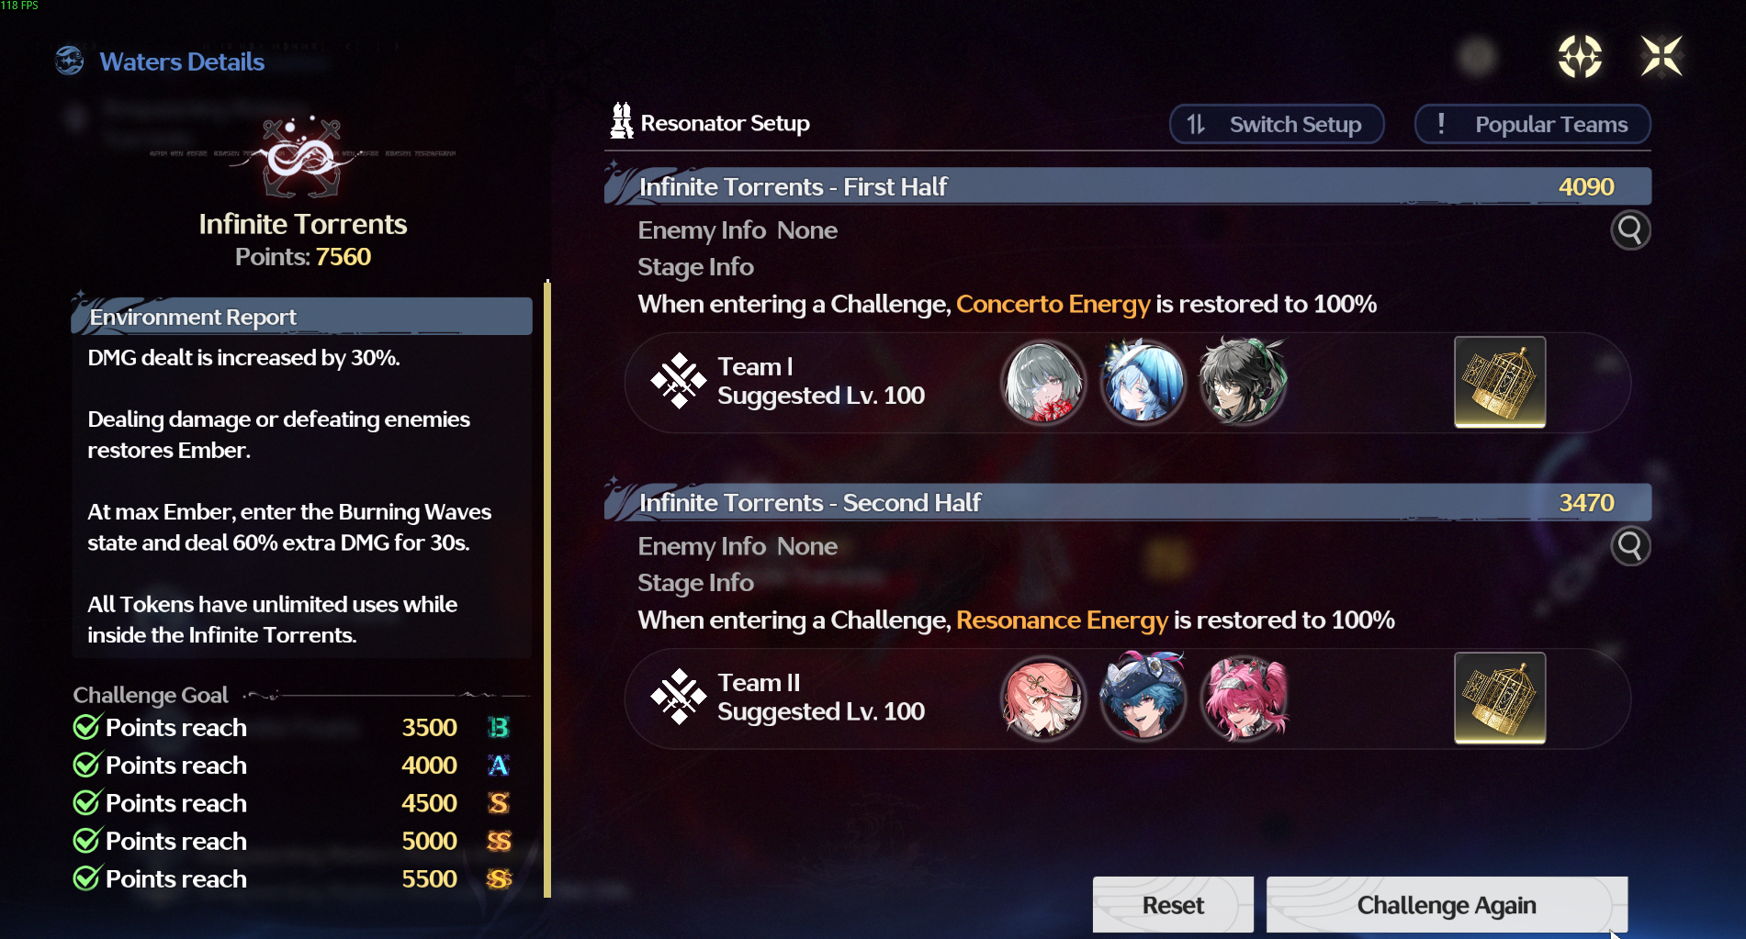
Task: Open Popular Teams
Action: pyautogui.click(x=1532, y=124)
